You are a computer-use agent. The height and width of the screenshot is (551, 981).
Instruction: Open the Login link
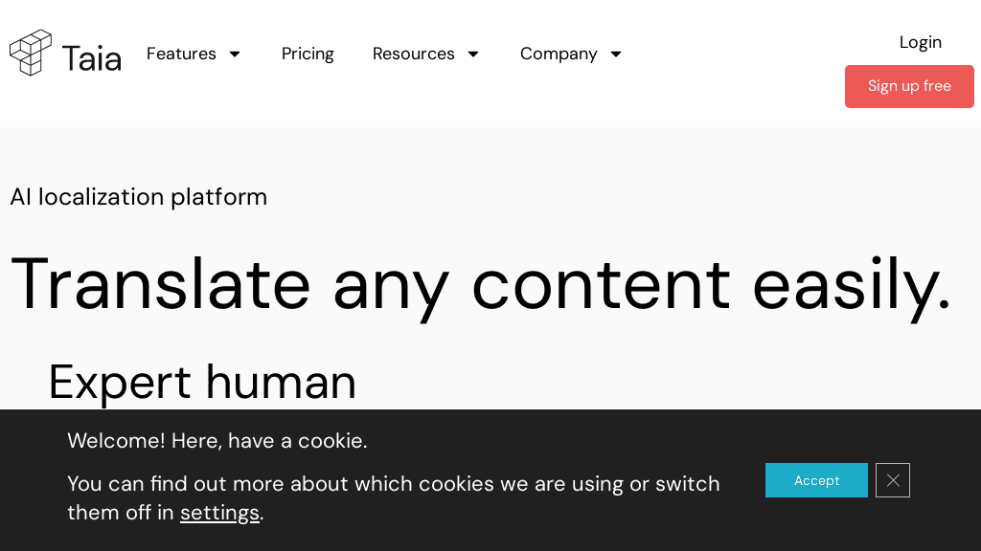point(920,42)
